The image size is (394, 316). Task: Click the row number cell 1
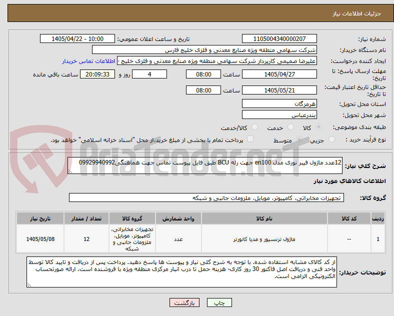click(x=378, y=239)
